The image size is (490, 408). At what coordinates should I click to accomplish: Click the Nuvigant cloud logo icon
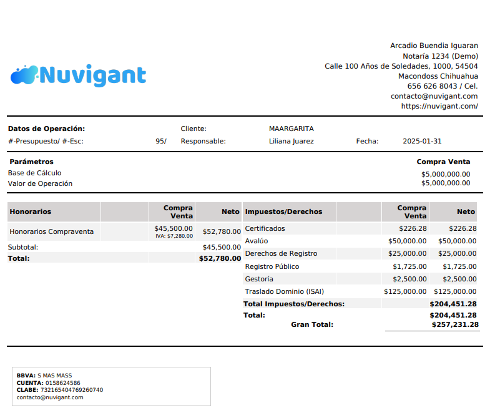(24, 75)
